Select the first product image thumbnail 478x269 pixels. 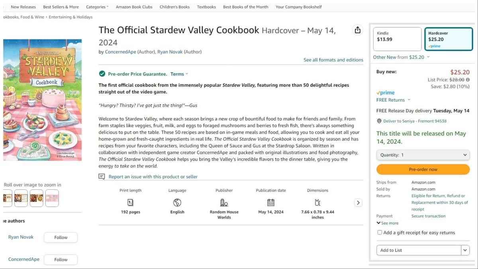coord(7,198)
